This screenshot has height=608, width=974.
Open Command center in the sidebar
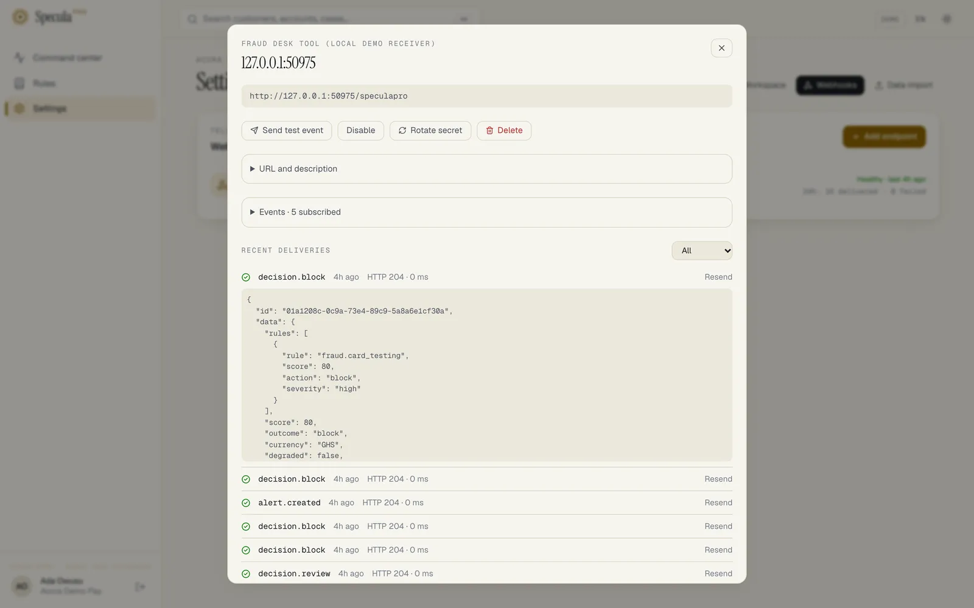pyautogui.click(x=80, y=58)
